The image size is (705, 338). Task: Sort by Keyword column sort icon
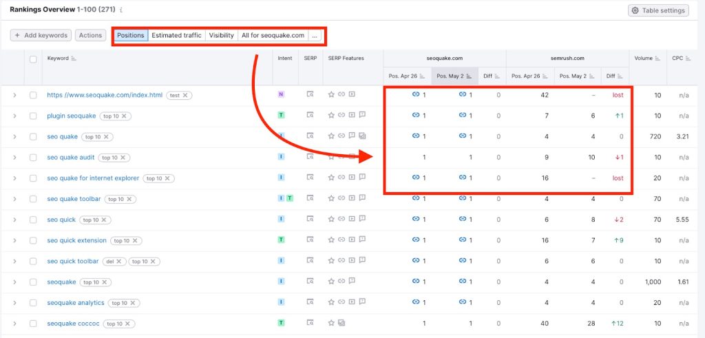74,59
